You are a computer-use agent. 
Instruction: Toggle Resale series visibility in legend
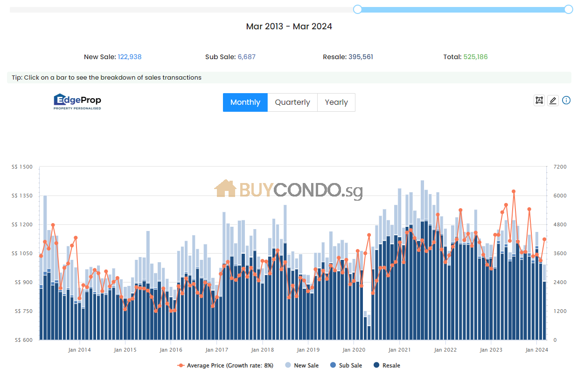(x=387, y=366)
